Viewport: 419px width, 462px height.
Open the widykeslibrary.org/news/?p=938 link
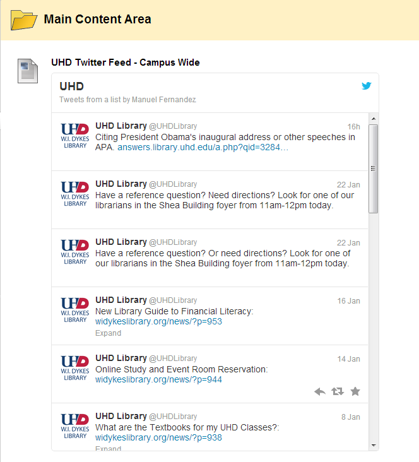(x=158, y=437)
